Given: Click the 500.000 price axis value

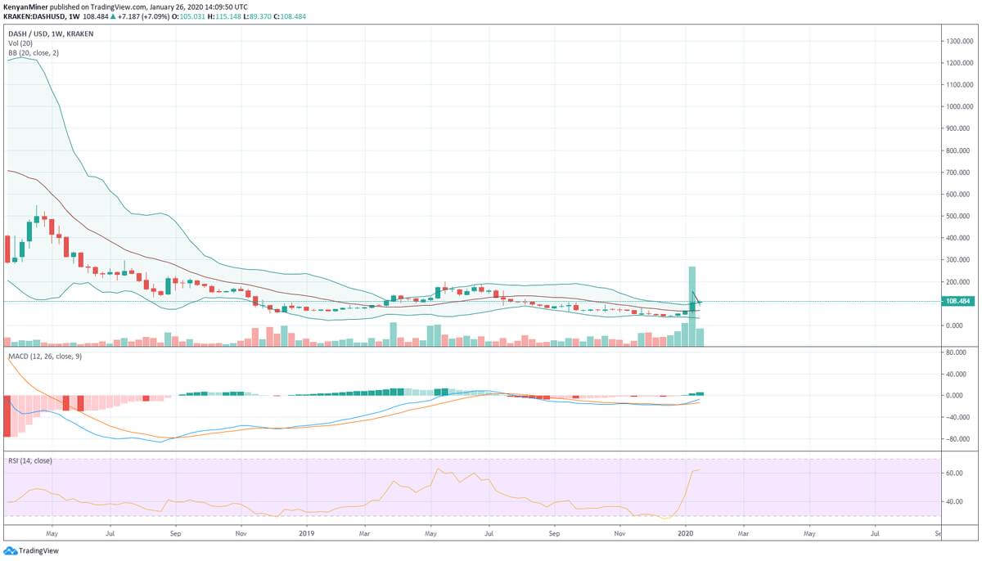Looking at the screenshot, I should [959, 217].
